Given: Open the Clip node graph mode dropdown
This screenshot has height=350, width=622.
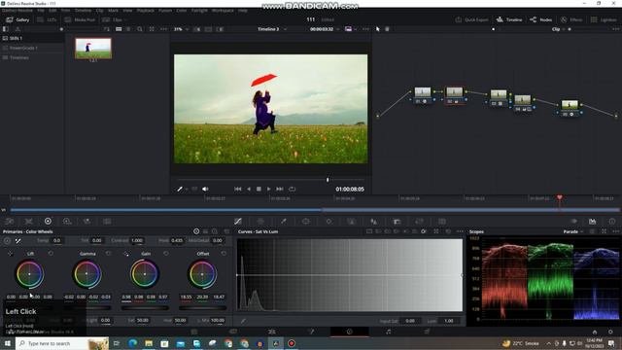Looking at the screenshot, I should coord(558,29).
